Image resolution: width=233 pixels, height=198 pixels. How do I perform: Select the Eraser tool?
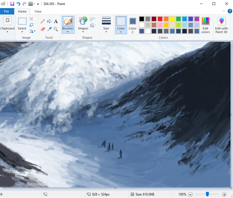43,29
